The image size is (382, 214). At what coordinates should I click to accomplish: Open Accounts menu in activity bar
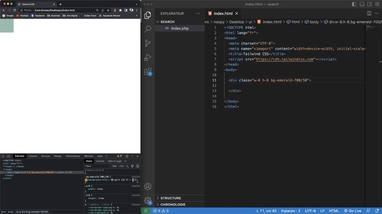[x=147, y=186]
